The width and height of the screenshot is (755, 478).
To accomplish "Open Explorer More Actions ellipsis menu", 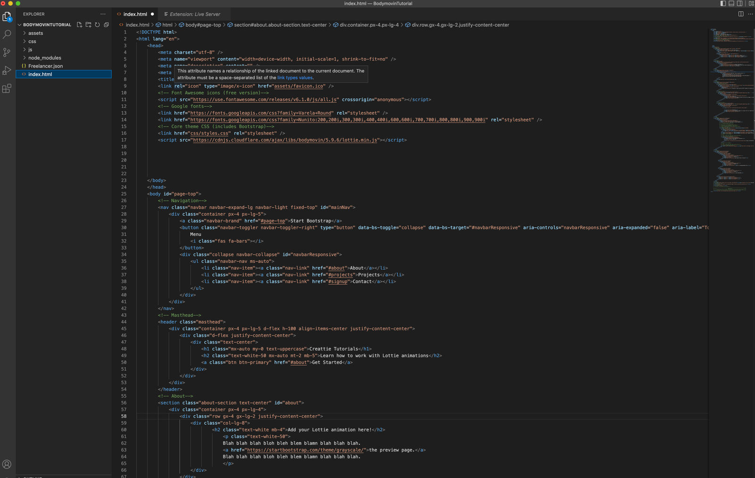I will coord(102,14).
